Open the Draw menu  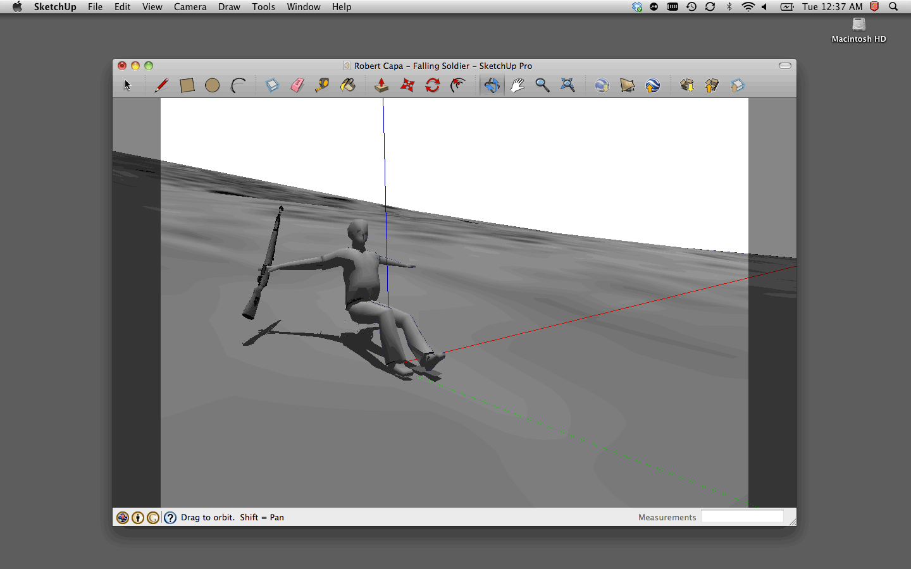(229, 7)
